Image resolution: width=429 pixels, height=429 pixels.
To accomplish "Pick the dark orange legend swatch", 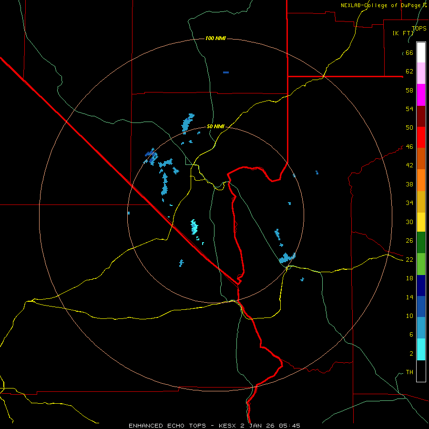I will (x=421, y=159).
